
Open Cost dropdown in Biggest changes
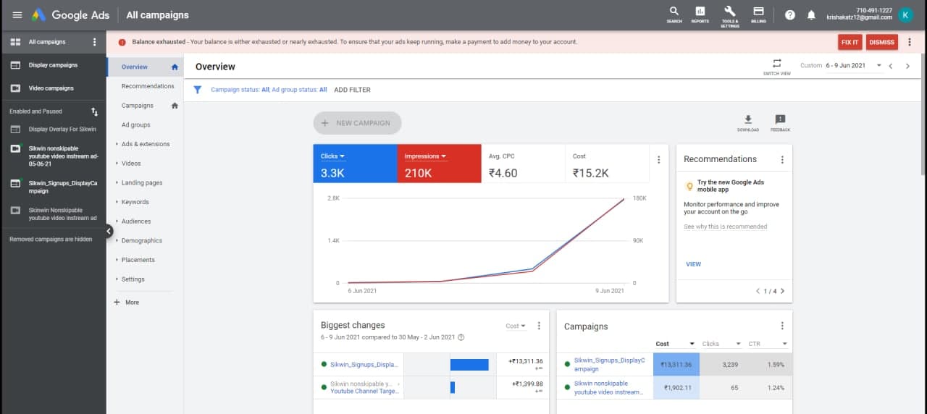pyautogui.click(x=516, y=326)
